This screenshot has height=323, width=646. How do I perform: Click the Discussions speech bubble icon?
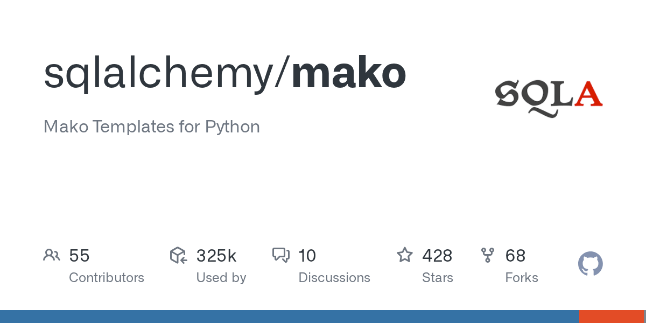click(x=281, y=255)
